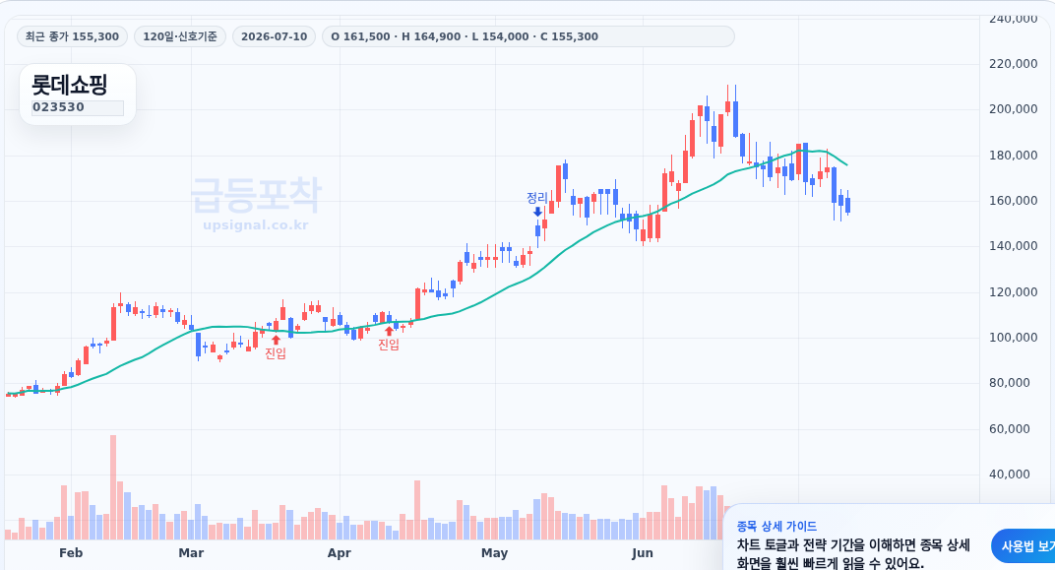Click the 100,000 price axis label
This screenshot has width=1055, height=570.
click(1014, 337)
